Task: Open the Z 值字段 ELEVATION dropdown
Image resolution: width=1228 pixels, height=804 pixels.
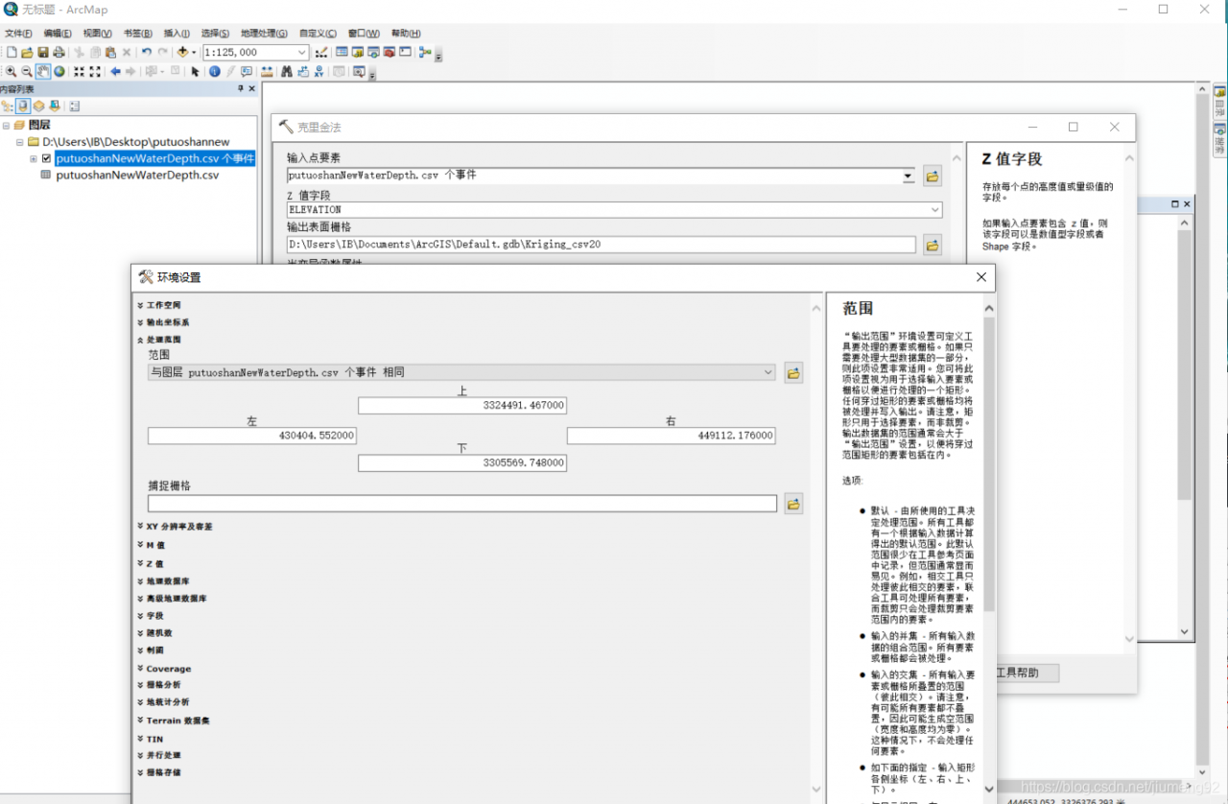Action: point(935,209)
